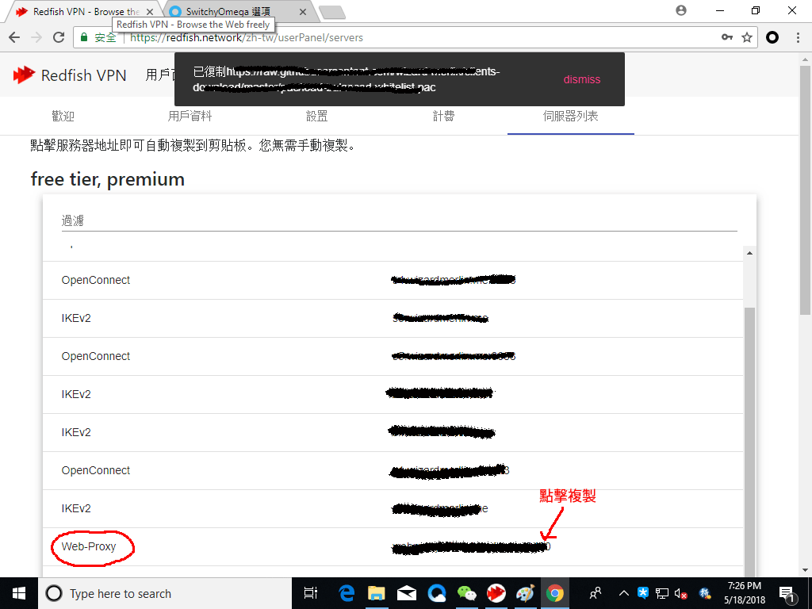Open the 用戶資料 tab
Image resolution: width=812 pixels, height=609 pixels.
(x=190, y=116)
